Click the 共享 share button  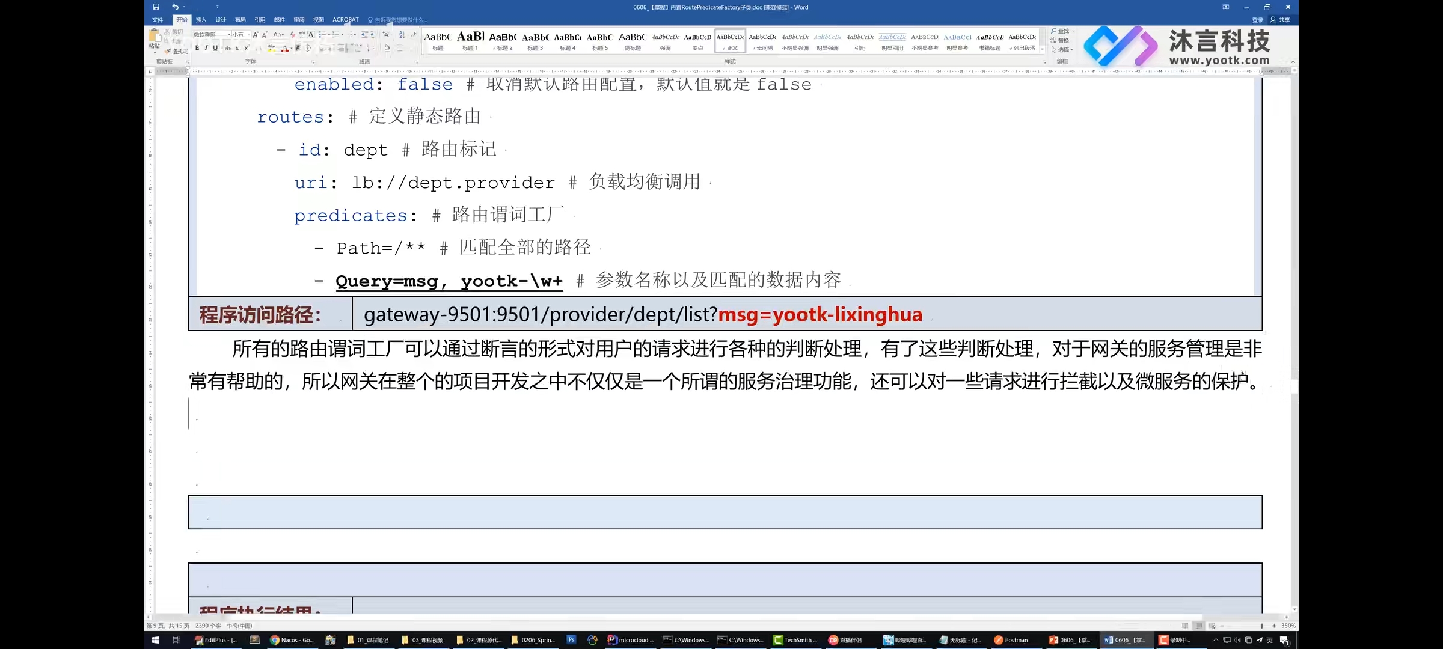[x=1281, y=20]
